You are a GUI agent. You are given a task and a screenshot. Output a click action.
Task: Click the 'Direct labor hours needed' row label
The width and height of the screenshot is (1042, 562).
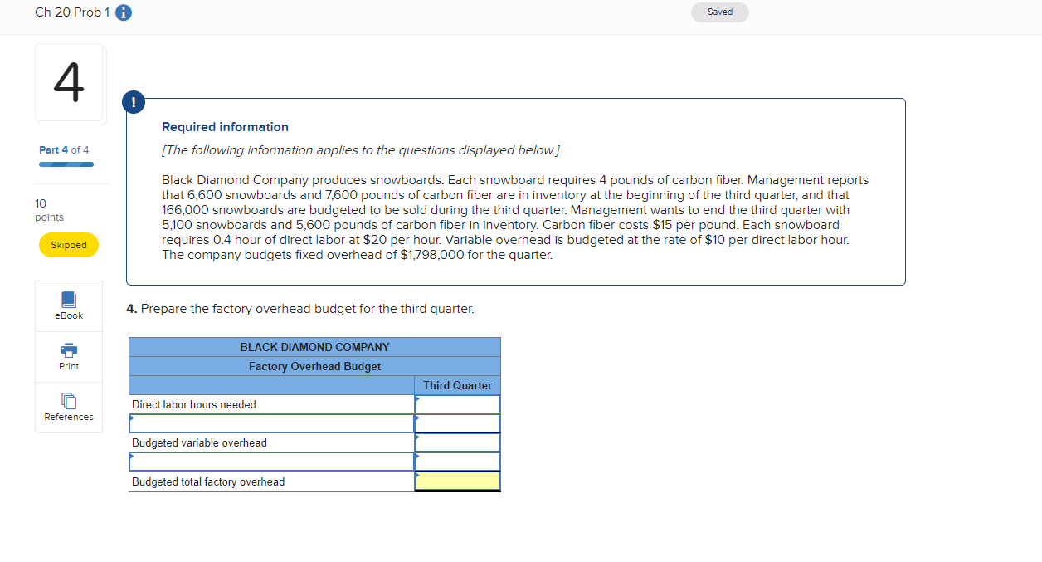(x=194, y=405)
